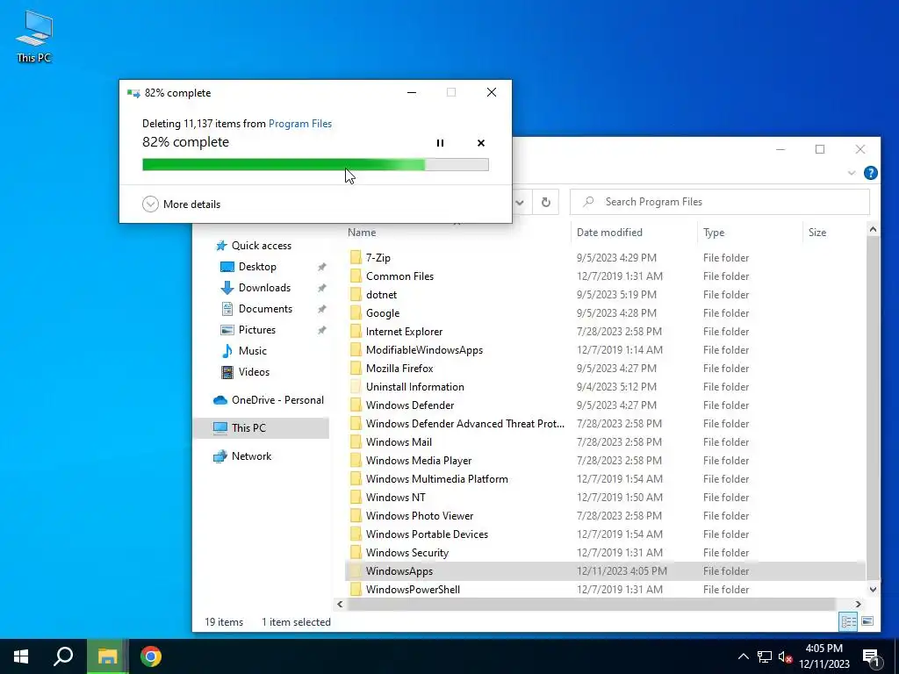
Task: Select the Windows Defender folder icon
Action: (x=356, y=405)
